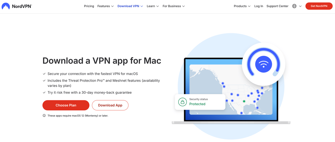Open the Pricing page
335x142 pixels.
89,6
